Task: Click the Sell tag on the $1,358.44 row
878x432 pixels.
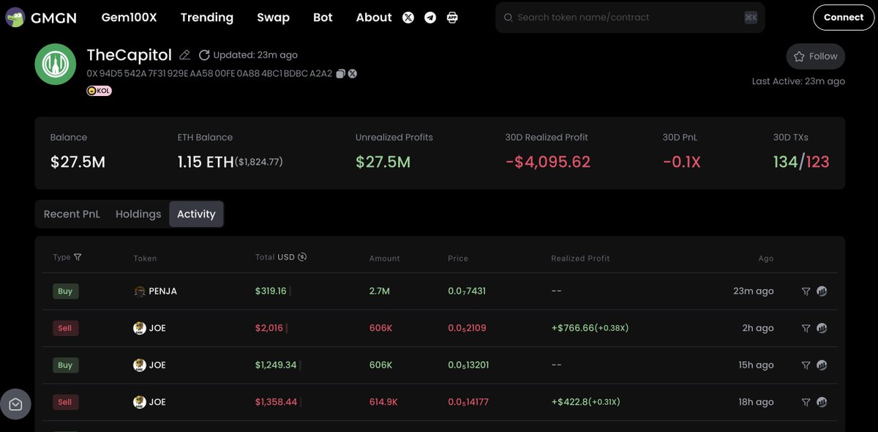Action: click(65, 402)
